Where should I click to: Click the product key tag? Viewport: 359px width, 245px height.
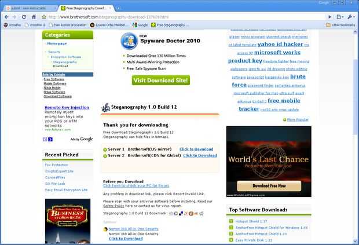[245, 61]
